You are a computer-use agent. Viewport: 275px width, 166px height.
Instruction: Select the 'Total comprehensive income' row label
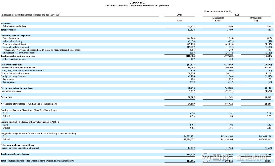coord(15,154)
